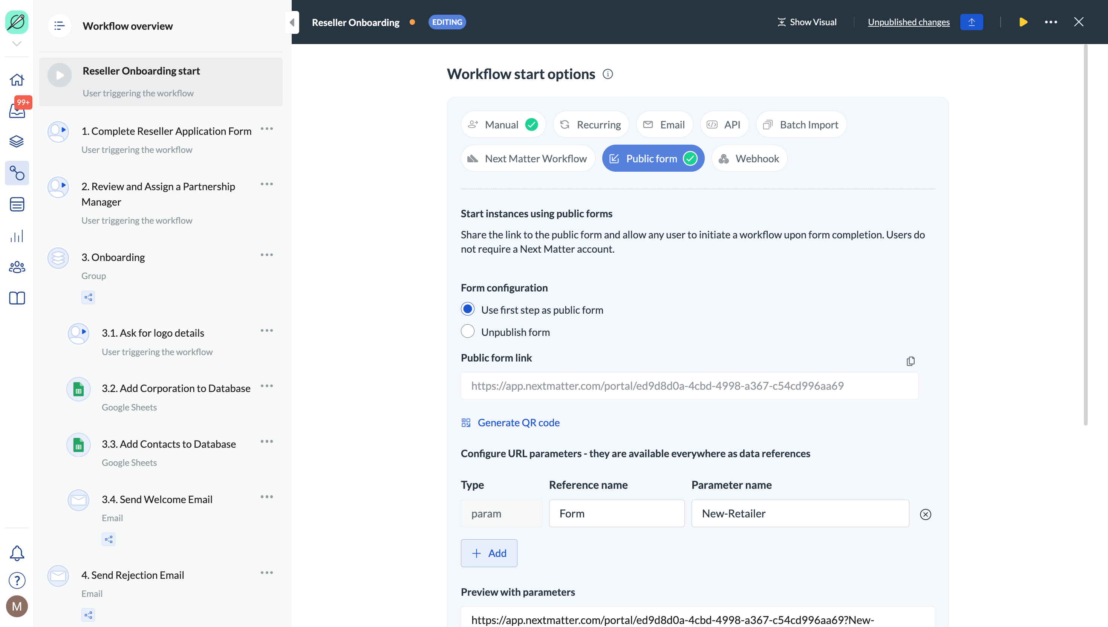The image size is (1108, 627).
Task: Open options for Add Corporation to Database
Action: 266,386
